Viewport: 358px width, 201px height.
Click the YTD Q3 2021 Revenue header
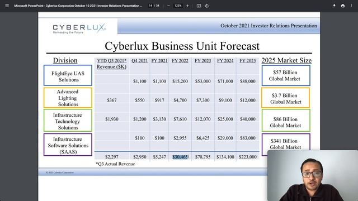[x=112, y=64]
